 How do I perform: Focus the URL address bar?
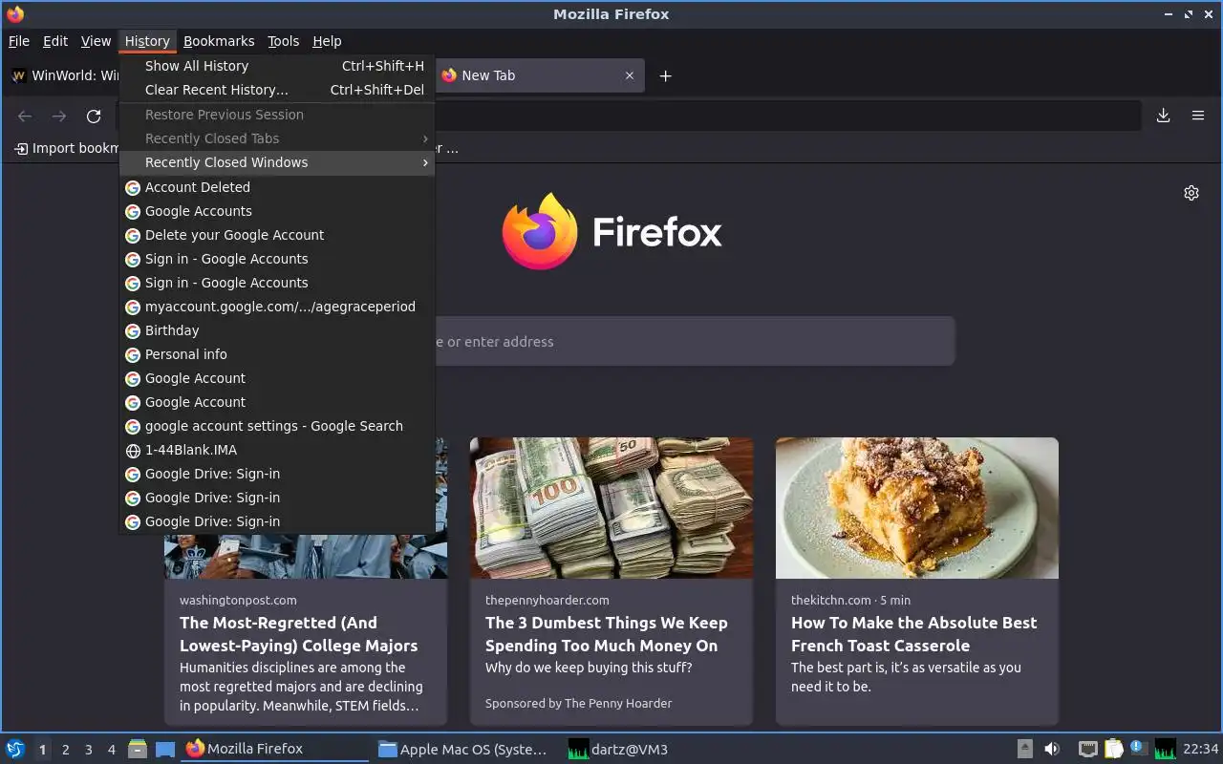click(x=788, y=116)
